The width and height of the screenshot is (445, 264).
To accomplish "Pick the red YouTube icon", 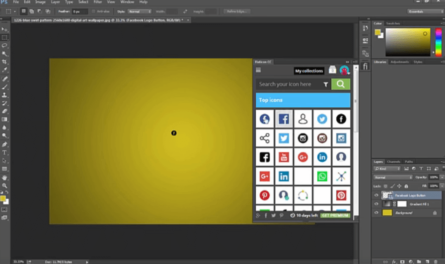I will [x=284, y=157].
